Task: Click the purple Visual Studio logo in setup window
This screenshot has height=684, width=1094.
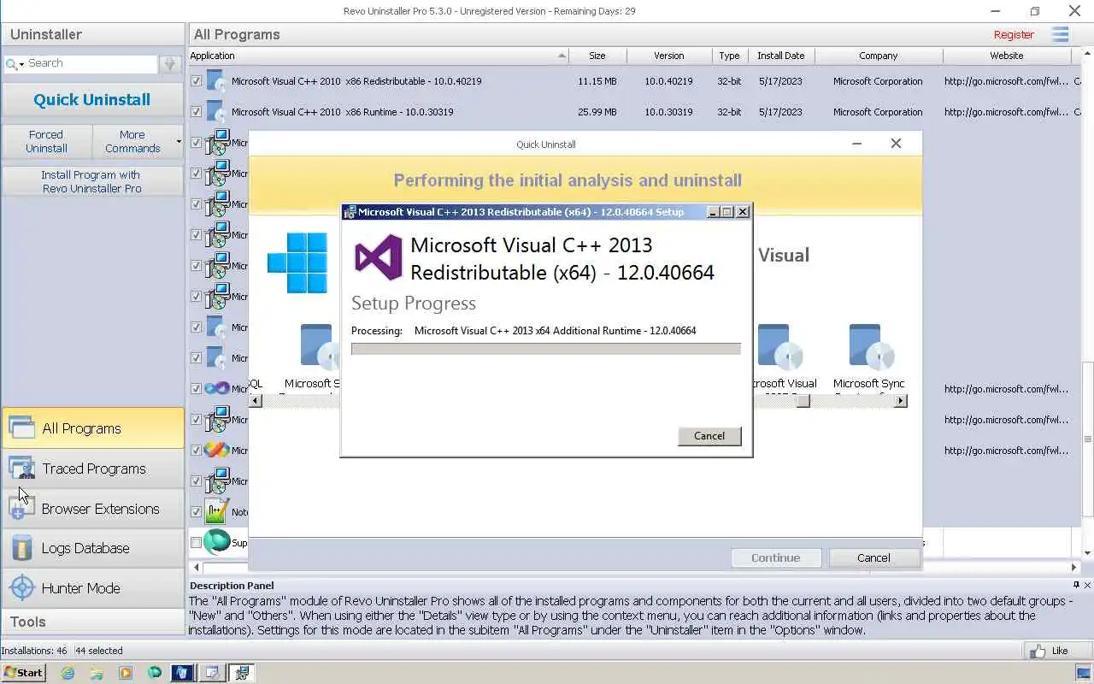Action: 379,257
